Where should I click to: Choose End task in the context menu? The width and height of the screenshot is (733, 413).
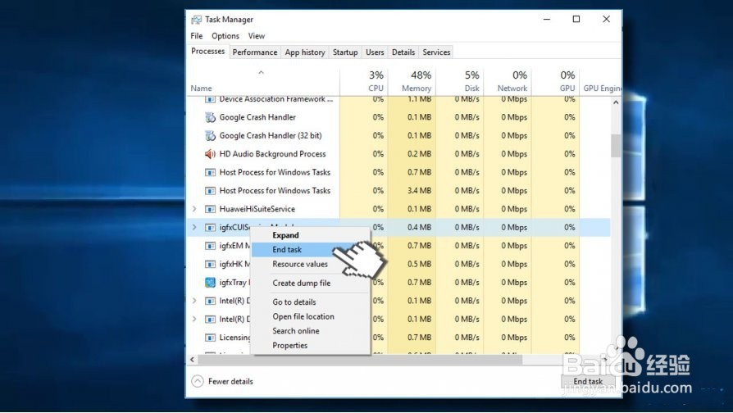[311, 250]
